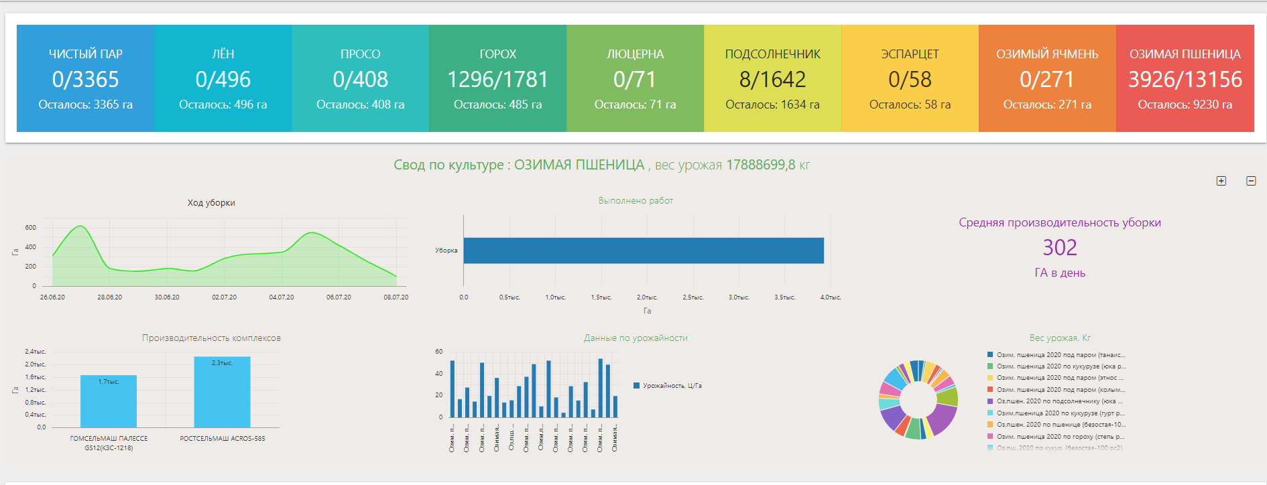Click the ГОРОХ 1296/1781 tile
1267x485 pixels.
498,78
